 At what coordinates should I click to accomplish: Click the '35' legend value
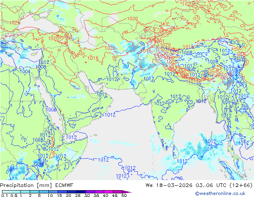click(x=96, y=195)
